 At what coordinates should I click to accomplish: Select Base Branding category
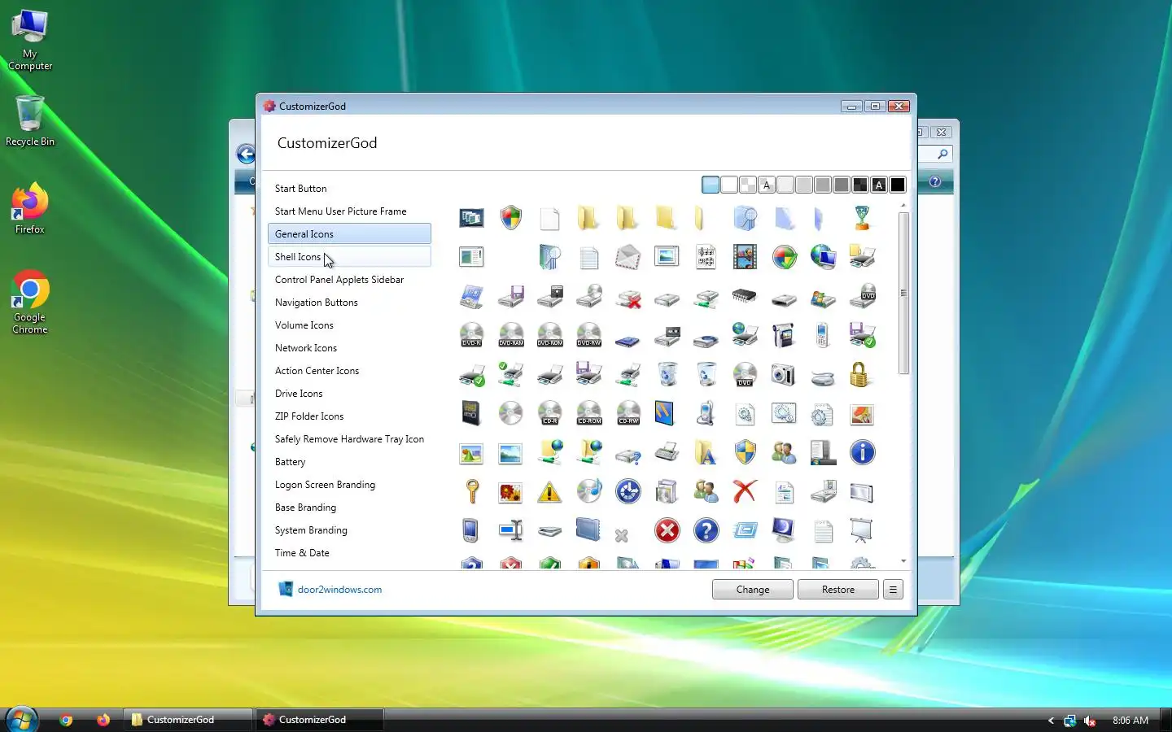(349, 507)
